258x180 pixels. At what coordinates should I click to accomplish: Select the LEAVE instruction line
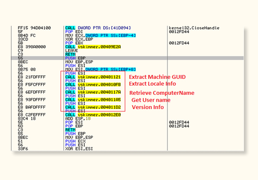point(72,51)
